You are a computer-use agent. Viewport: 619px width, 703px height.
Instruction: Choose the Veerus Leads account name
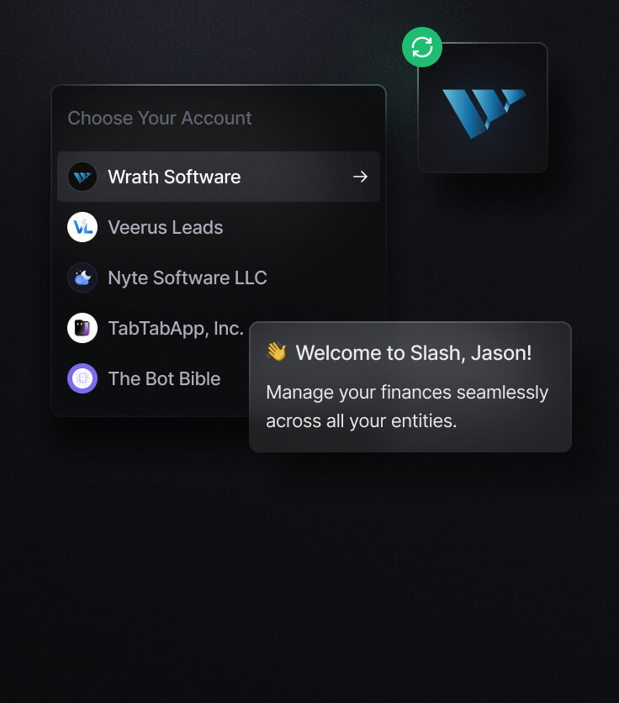click(166, 228)
